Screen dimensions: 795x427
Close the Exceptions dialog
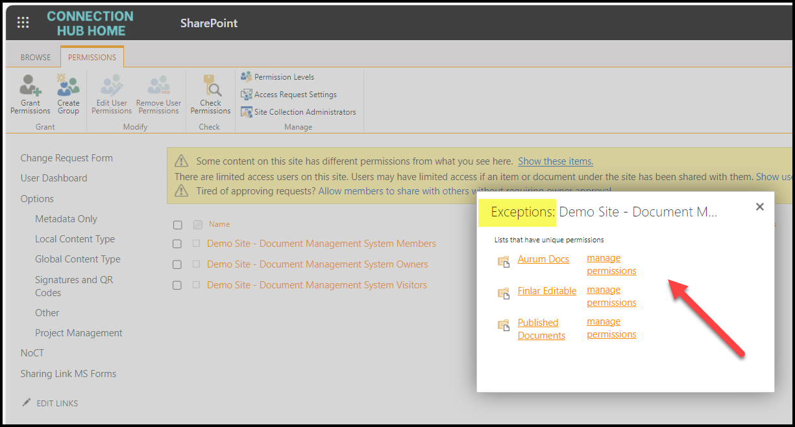coord(760,207)
